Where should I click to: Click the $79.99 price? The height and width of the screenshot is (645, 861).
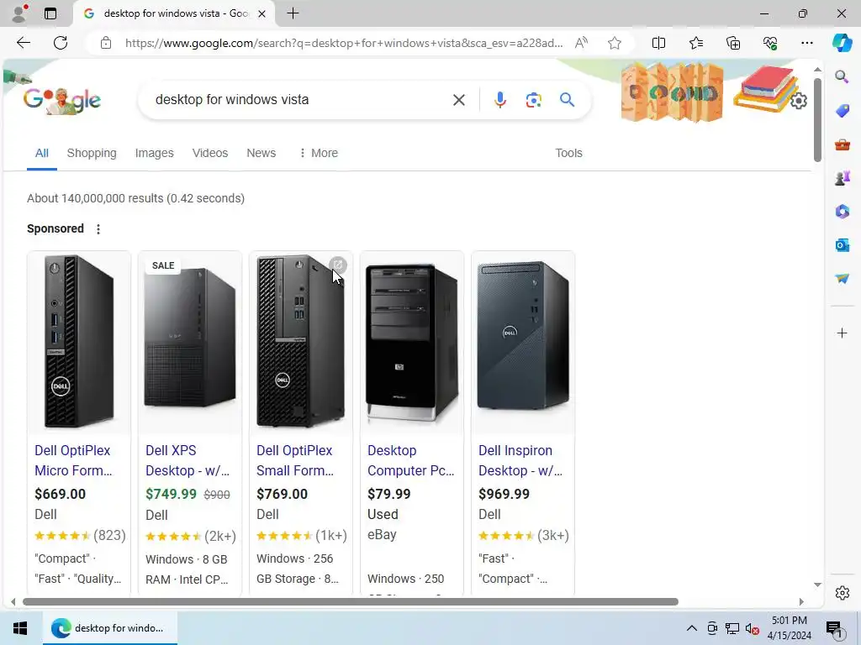click(x=388, y=494)
